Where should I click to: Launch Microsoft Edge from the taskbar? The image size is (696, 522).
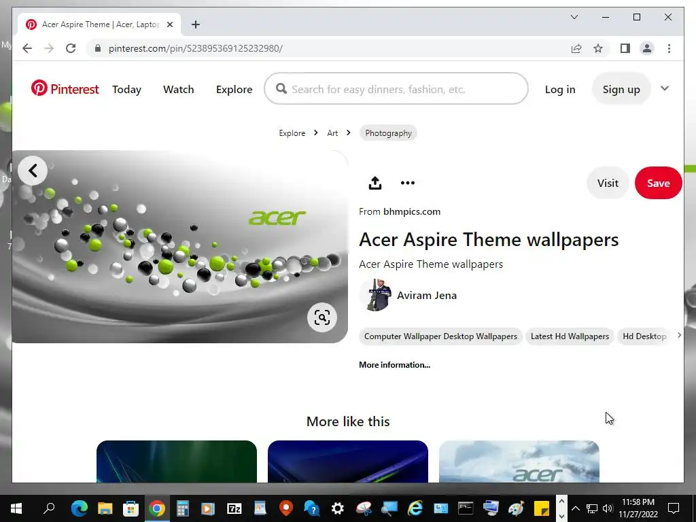(80, 508)
